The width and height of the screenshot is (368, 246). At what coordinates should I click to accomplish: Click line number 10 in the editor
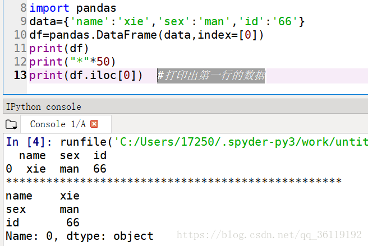click(20, 35)
